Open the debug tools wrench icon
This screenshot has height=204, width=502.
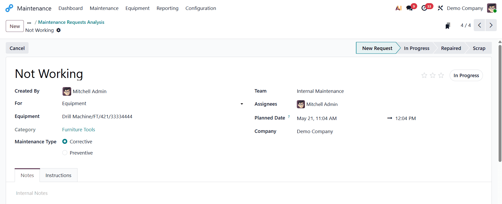(440, 8)
